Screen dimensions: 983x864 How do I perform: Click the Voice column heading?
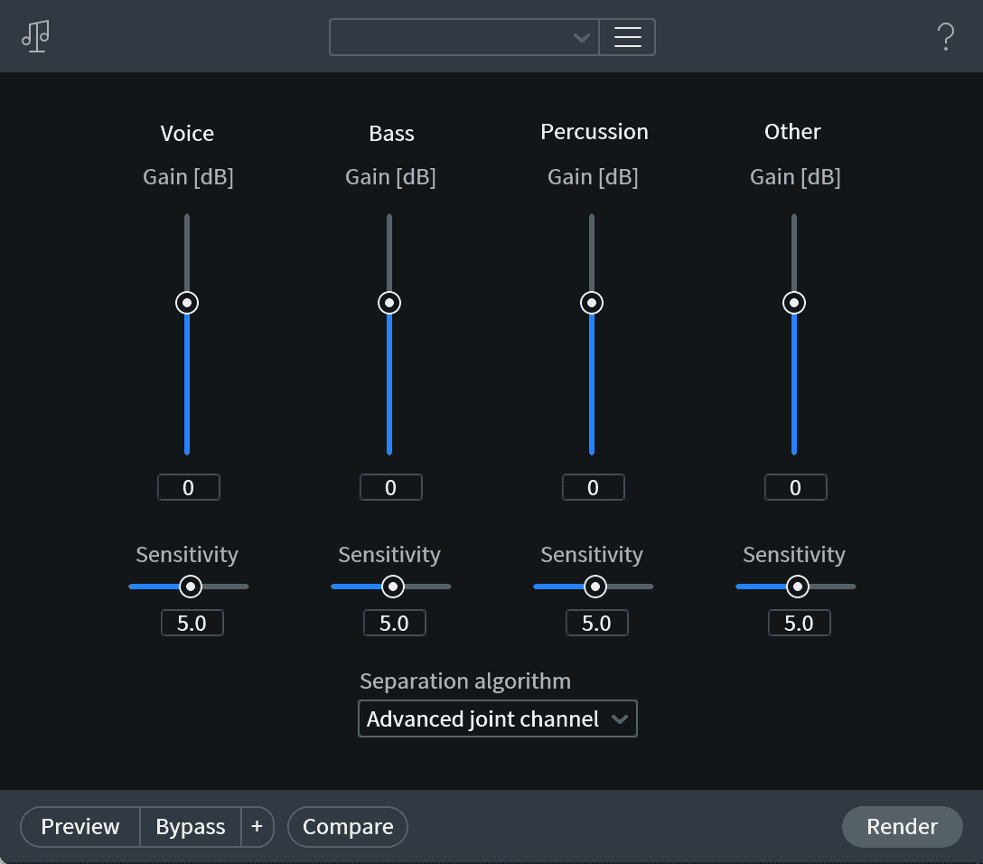(187, 133)
